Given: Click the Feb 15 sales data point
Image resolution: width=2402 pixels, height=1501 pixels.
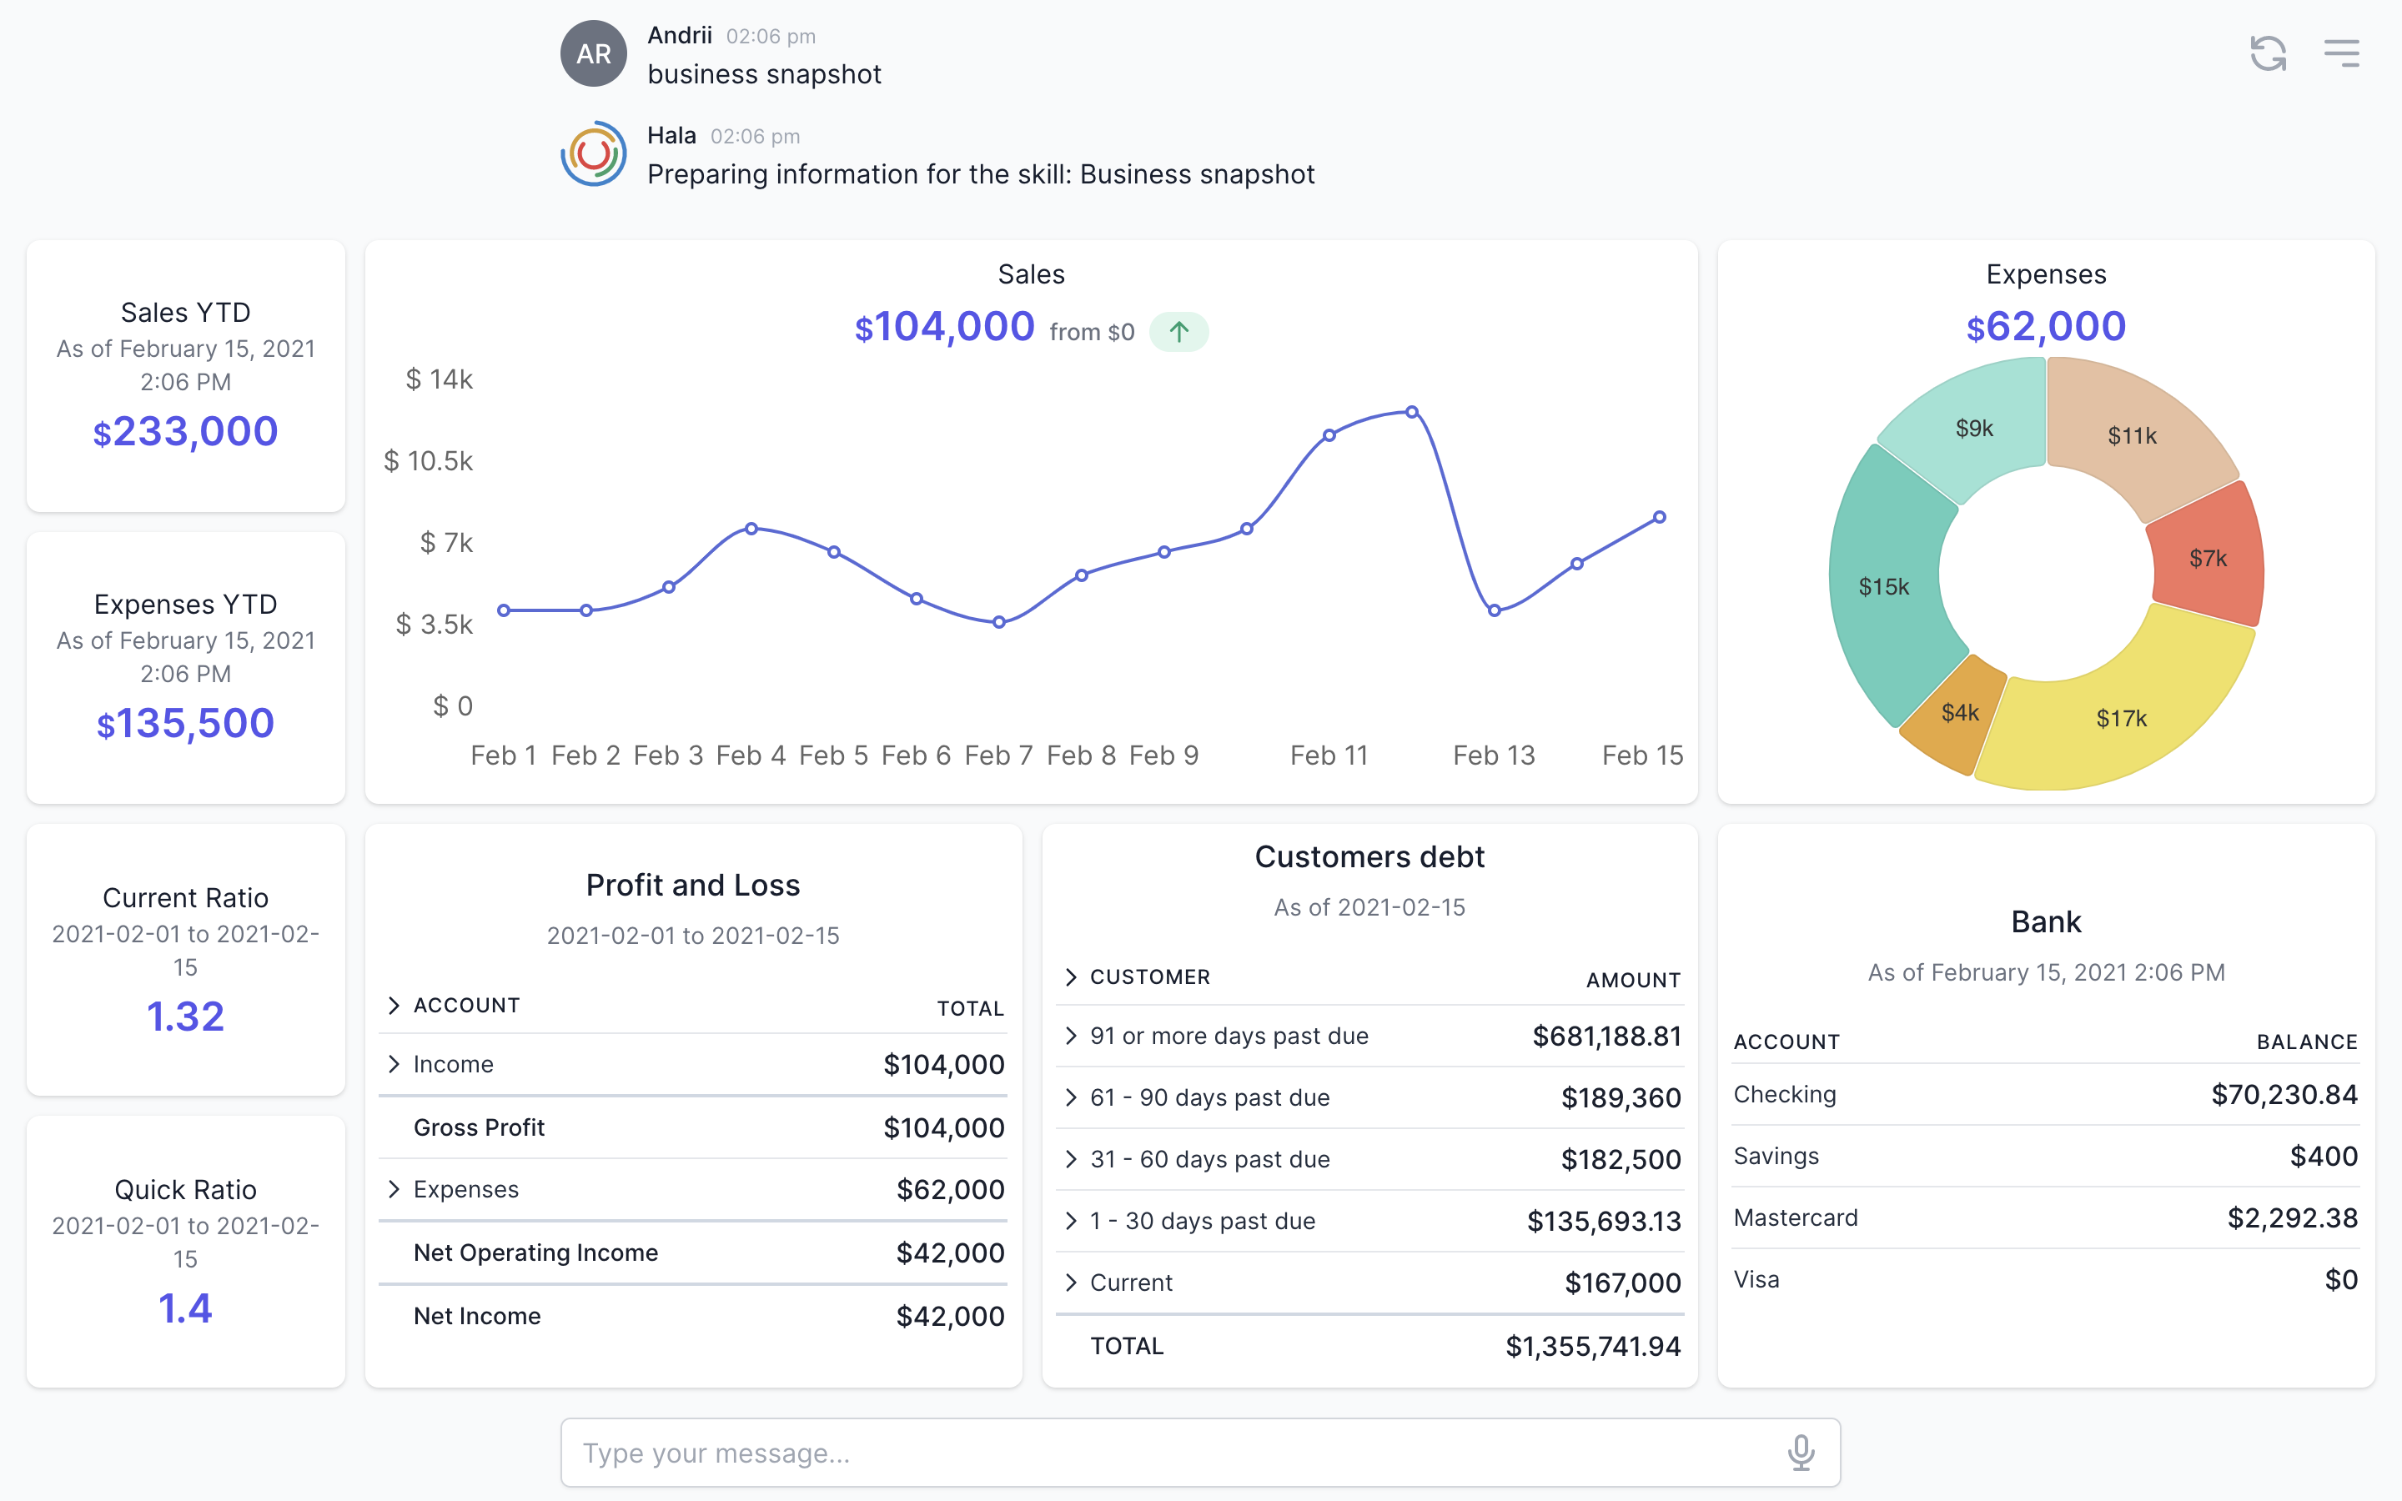Looking at the screenshot, I should (x=1660, y=517).
